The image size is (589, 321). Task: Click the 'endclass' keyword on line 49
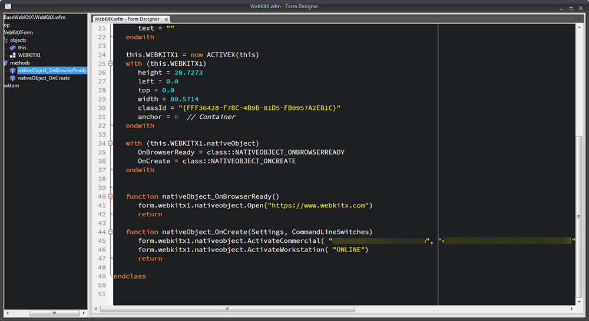(130, 276)
